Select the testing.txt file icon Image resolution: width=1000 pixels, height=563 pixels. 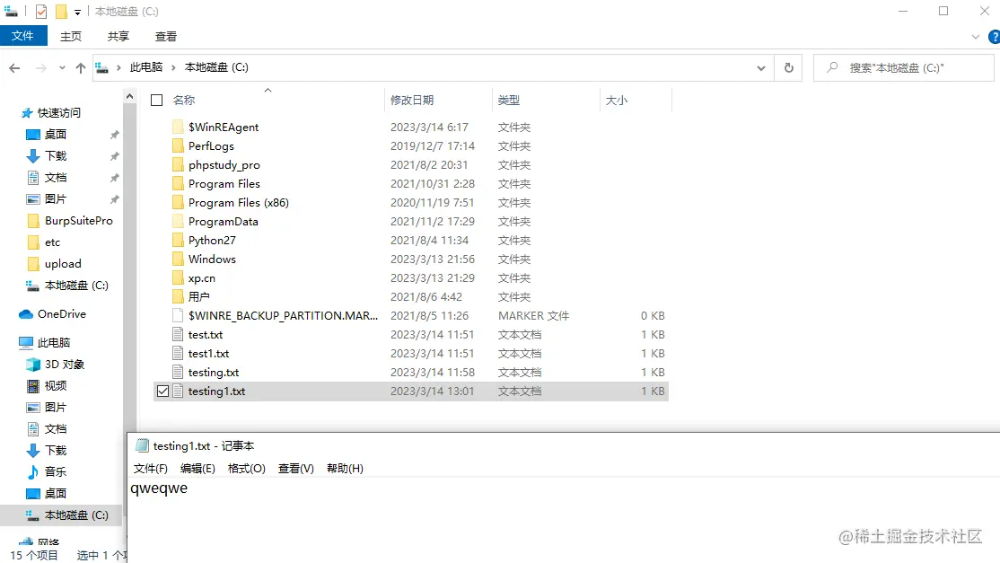tap(178, 373)
